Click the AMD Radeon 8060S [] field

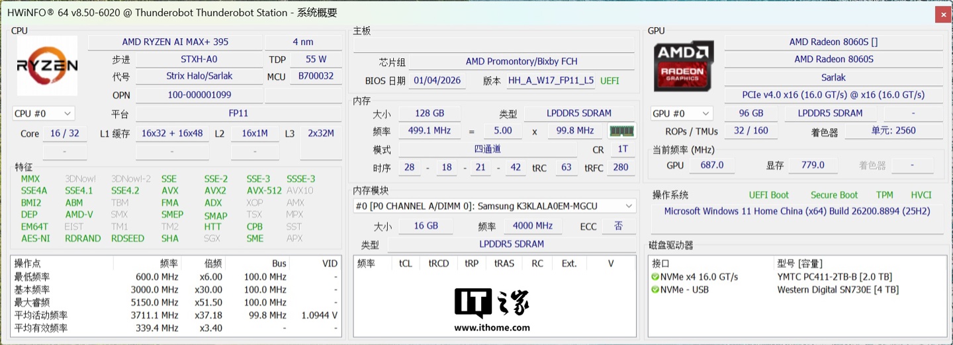click(x=833, y=42)
